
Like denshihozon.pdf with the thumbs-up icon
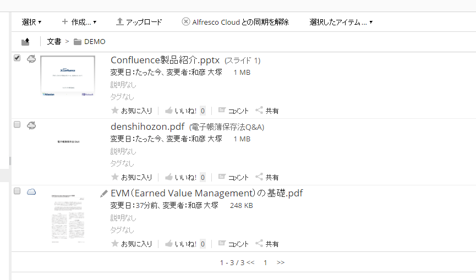coord(169,177)
